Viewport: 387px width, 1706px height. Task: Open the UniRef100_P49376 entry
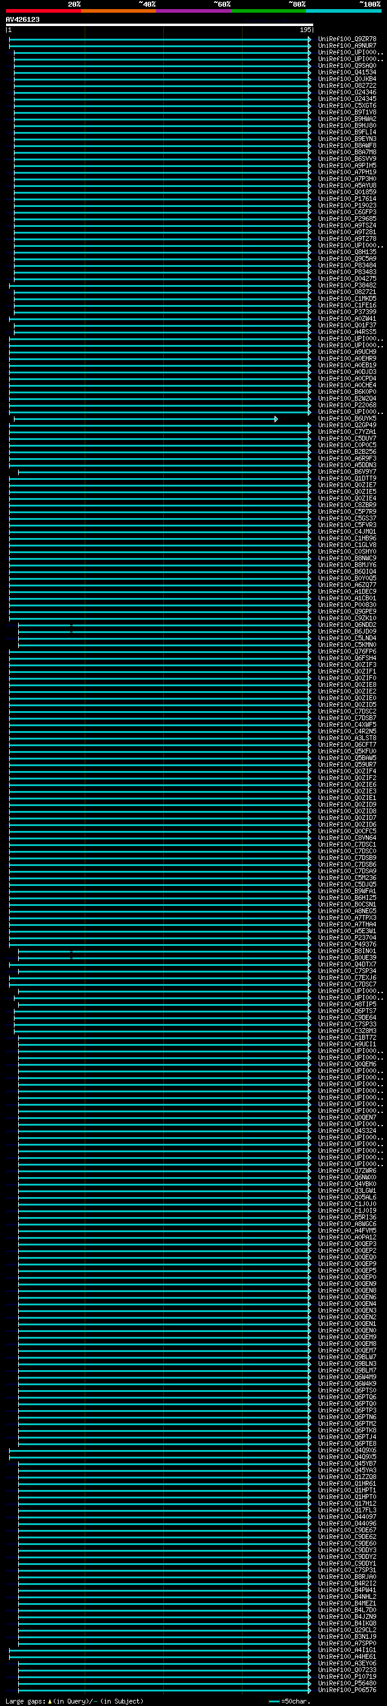pos(346,945)
